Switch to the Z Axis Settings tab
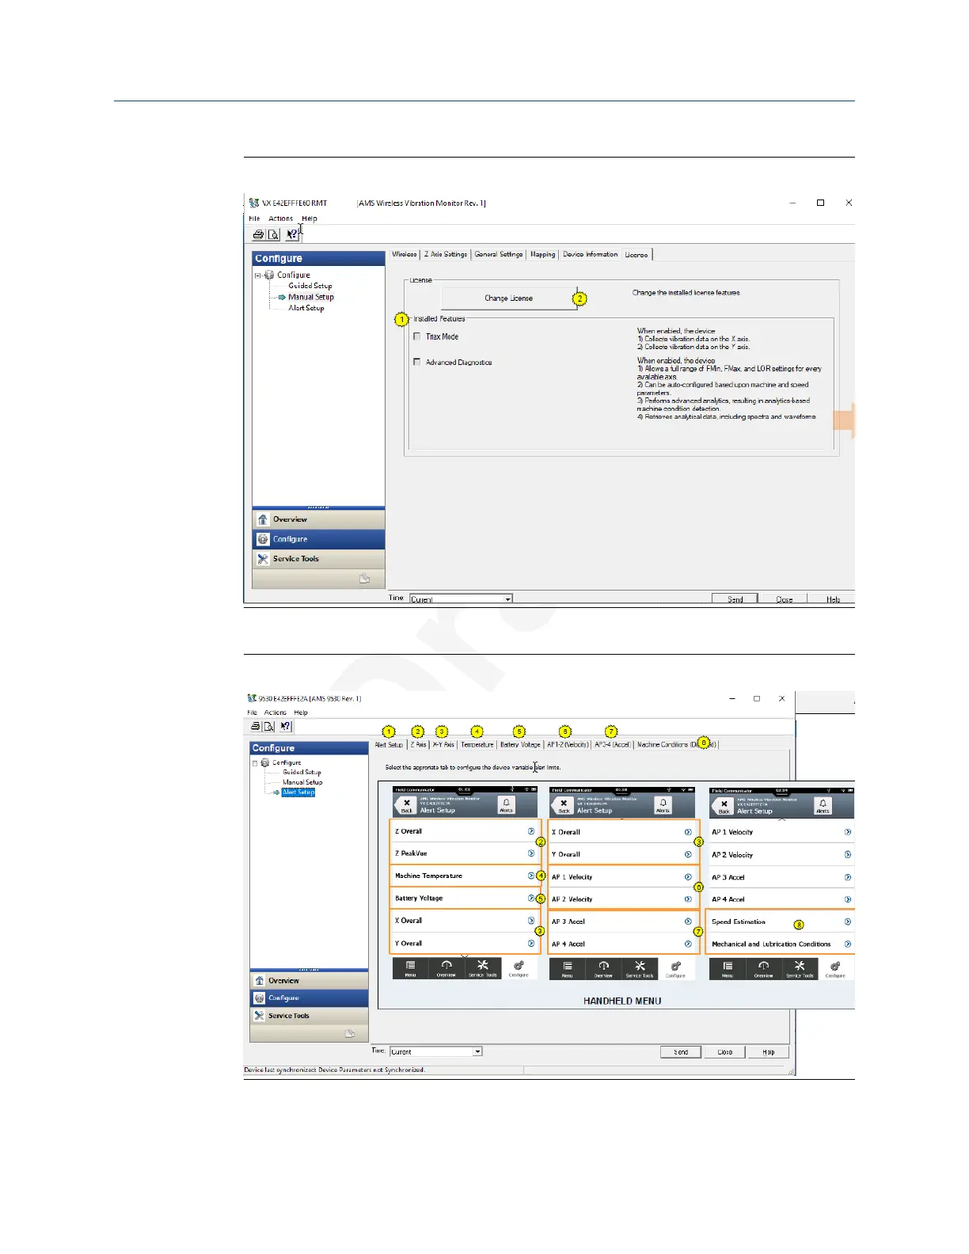Image resolution: width=969 pixels, height=1254 pixels. click(446, 254)
